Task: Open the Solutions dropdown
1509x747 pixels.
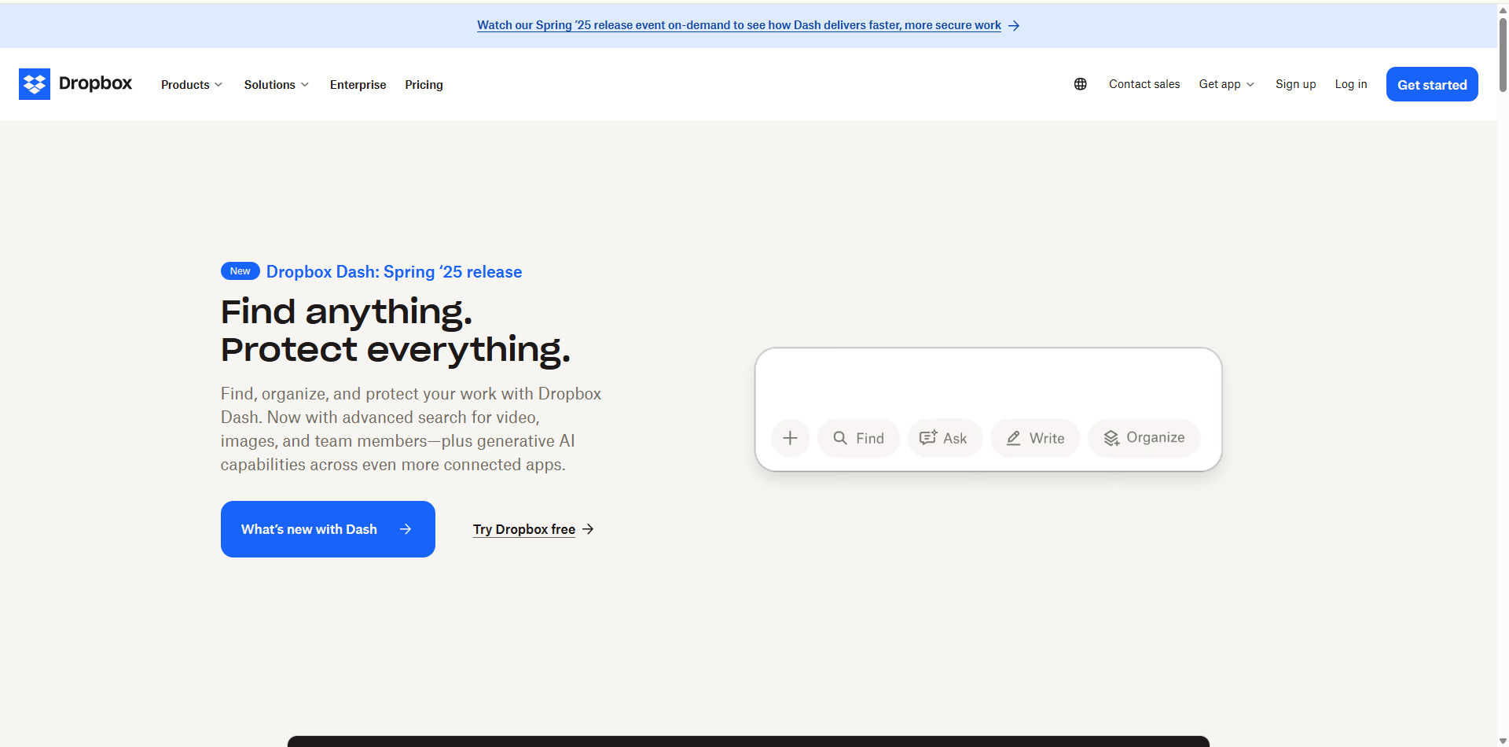Action: (x=276, y=84)
